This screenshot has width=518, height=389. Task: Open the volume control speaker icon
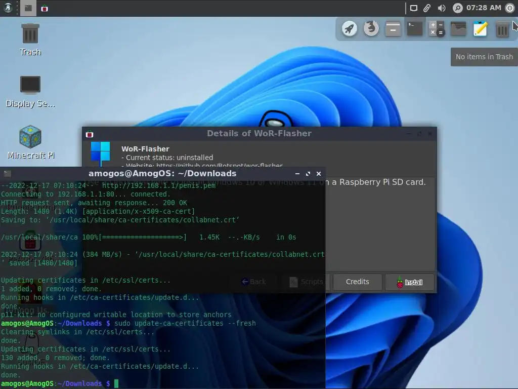click(x=441, y=8)
